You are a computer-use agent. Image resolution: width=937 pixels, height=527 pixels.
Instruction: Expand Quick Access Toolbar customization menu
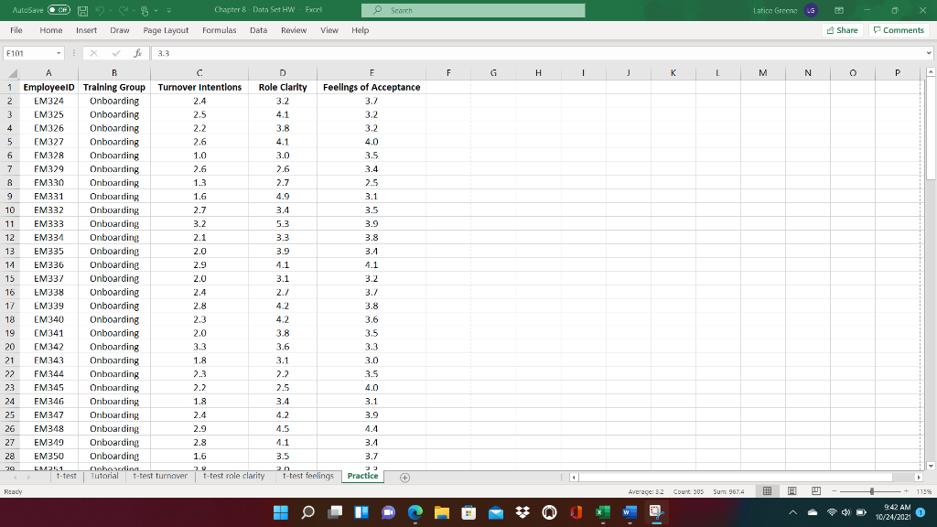click(168, 10)
